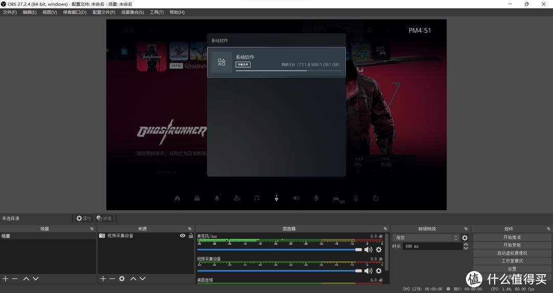The image size is (553, 293).
Task: Open the 文件(F) menu
Action: 10,12
